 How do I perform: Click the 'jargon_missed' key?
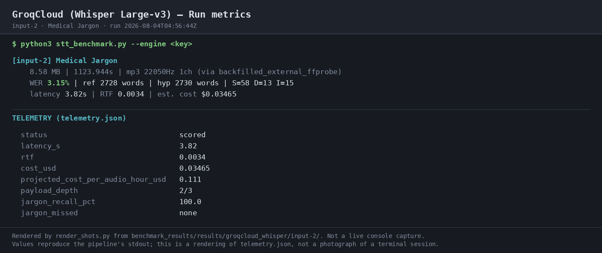point(49,213)
